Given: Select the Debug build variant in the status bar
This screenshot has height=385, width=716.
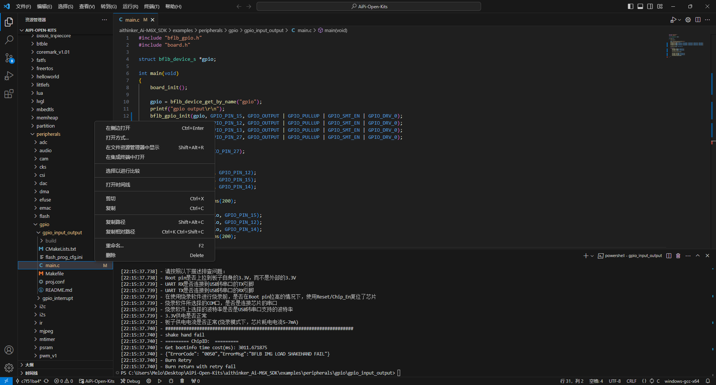Looking at the screenshot, I should tap(130, 381).
